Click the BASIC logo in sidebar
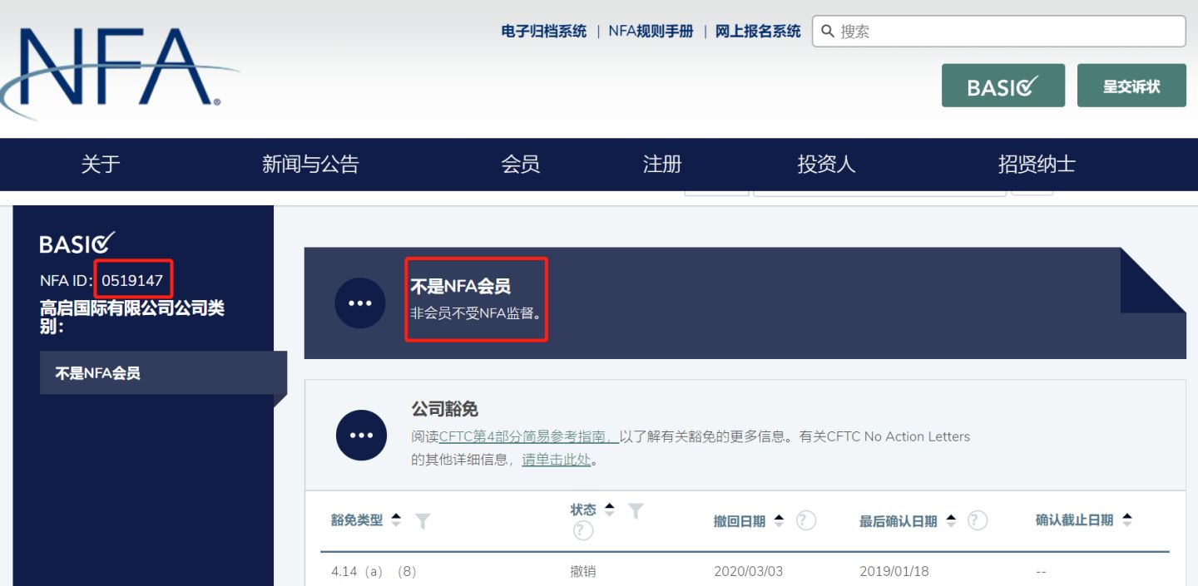The height and width of the screenshot is (586, 1198). pyautogui.click(x=77, y=243)
